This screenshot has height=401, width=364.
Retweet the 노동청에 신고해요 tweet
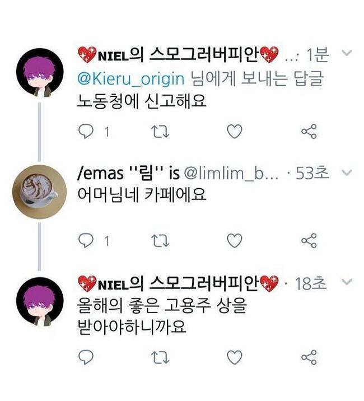[x=160, y=132]
